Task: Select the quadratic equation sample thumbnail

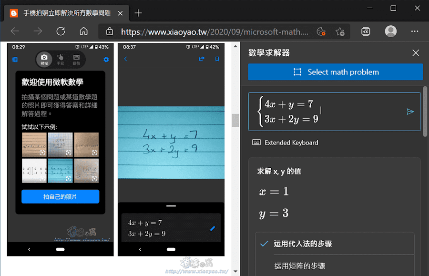Action: [34, 145]
